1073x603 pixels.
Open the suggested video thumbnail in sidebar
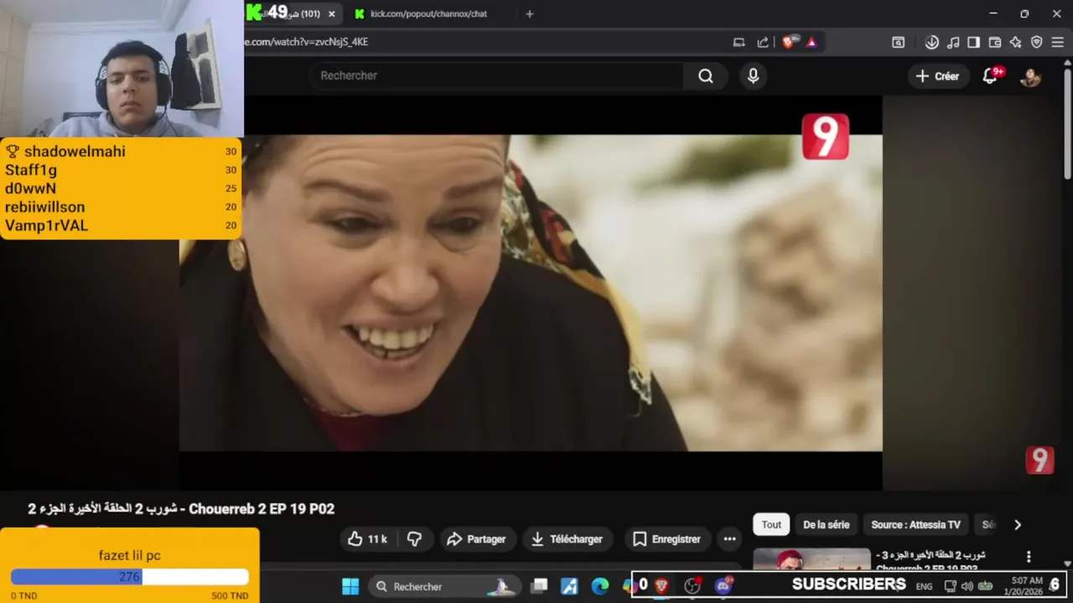811,559
